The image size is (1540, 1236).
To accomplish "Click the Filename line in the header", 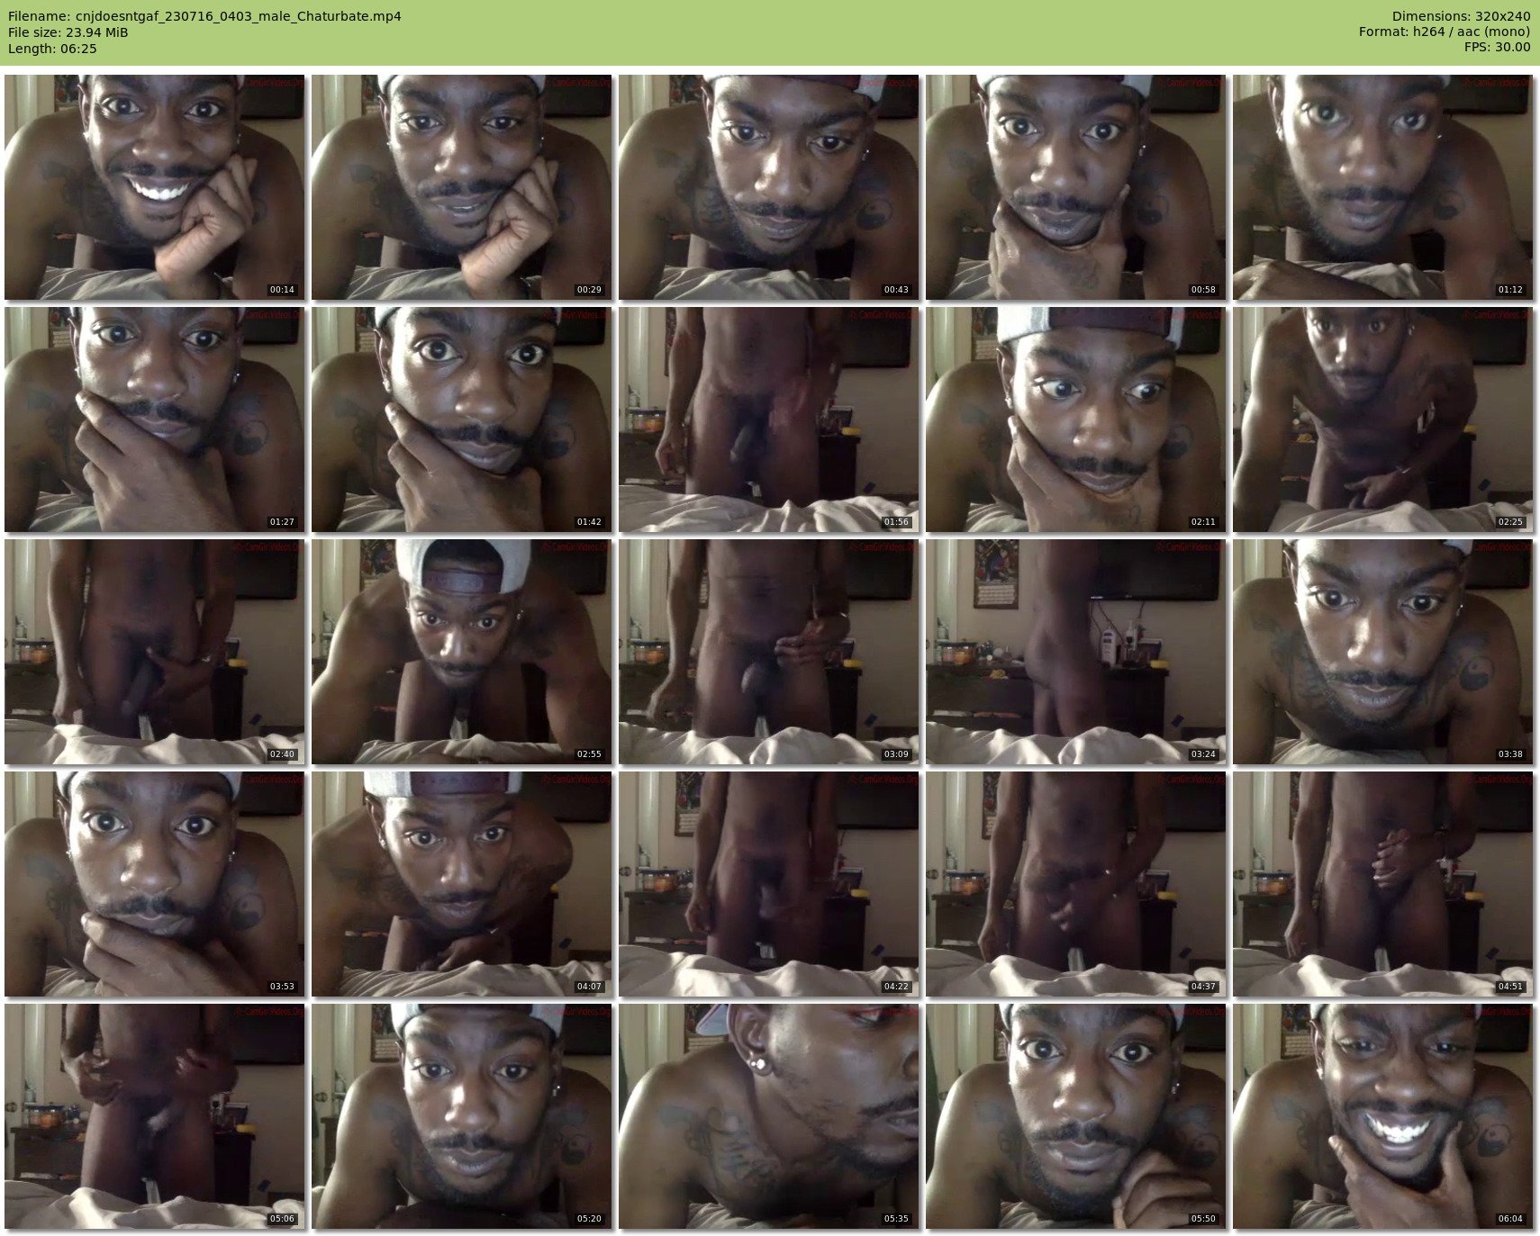I will pyautogui.click(x=204, y=16).
